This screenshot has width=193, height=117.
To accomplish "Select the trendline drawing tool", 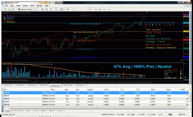I will point(86,9).
